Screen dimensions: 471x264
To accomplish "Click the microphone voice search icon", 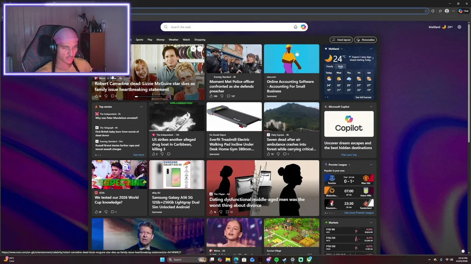I will pos(295,27).
